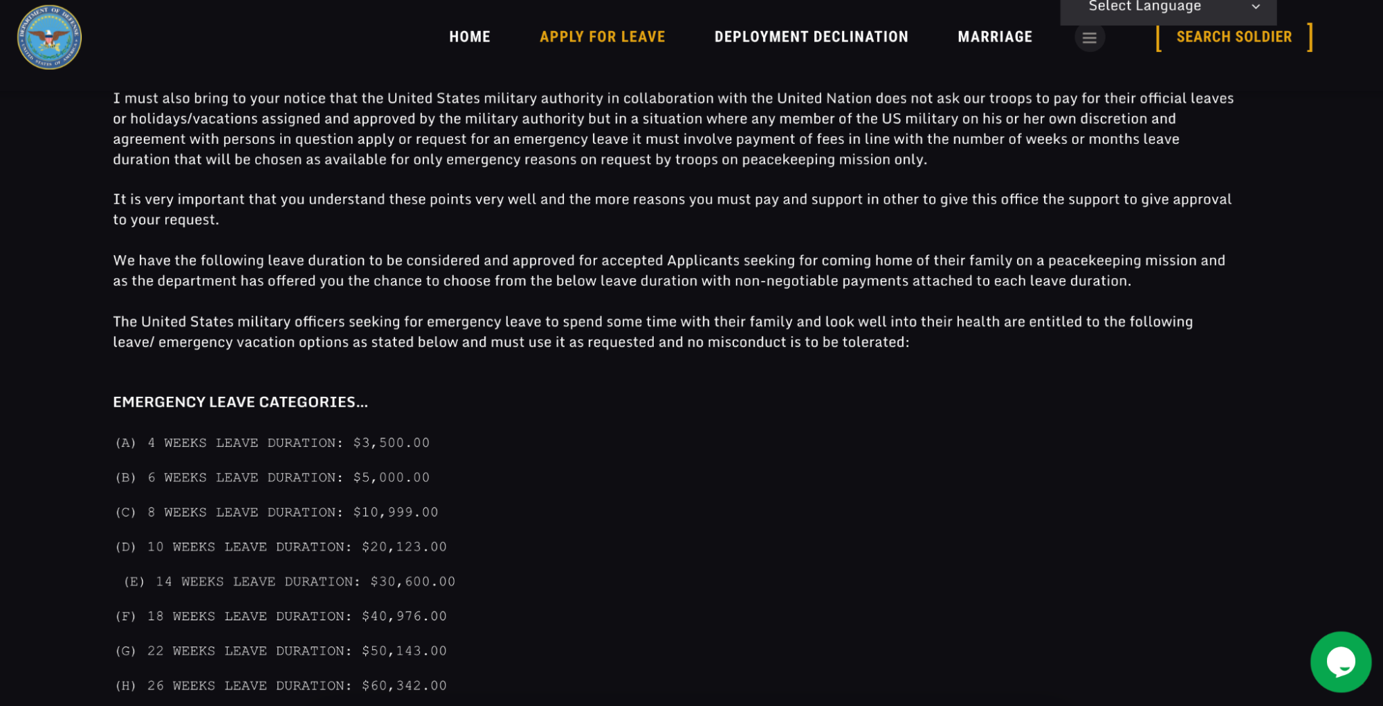
Task: Click the 26 weeks leave $60,342.00 line
Action: [280, 685]
